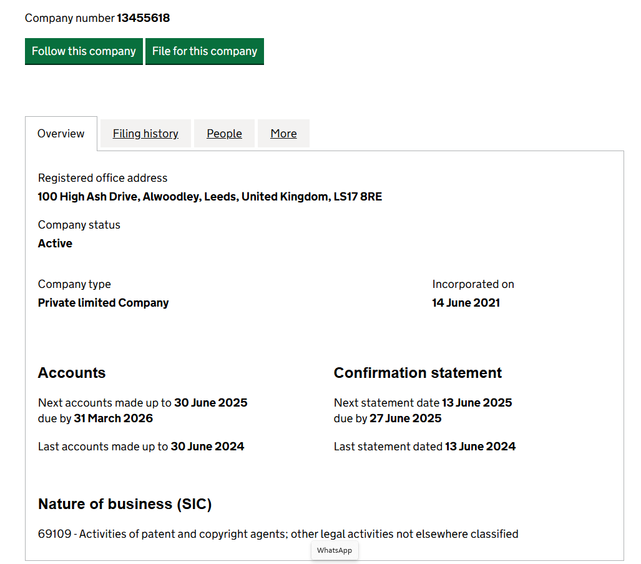Click the last accounts date 30 June 2024
This screenshot has width=641, height=564.
207,447
